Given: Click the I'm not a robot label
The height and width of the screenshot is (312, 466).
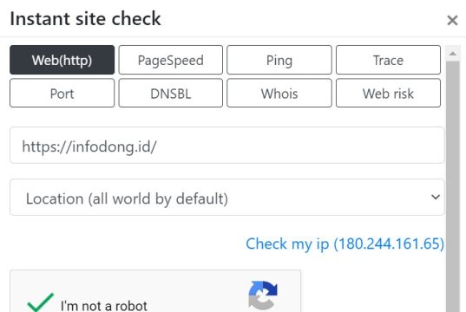Looking at the screenshot, I should [x=104, y=305].
